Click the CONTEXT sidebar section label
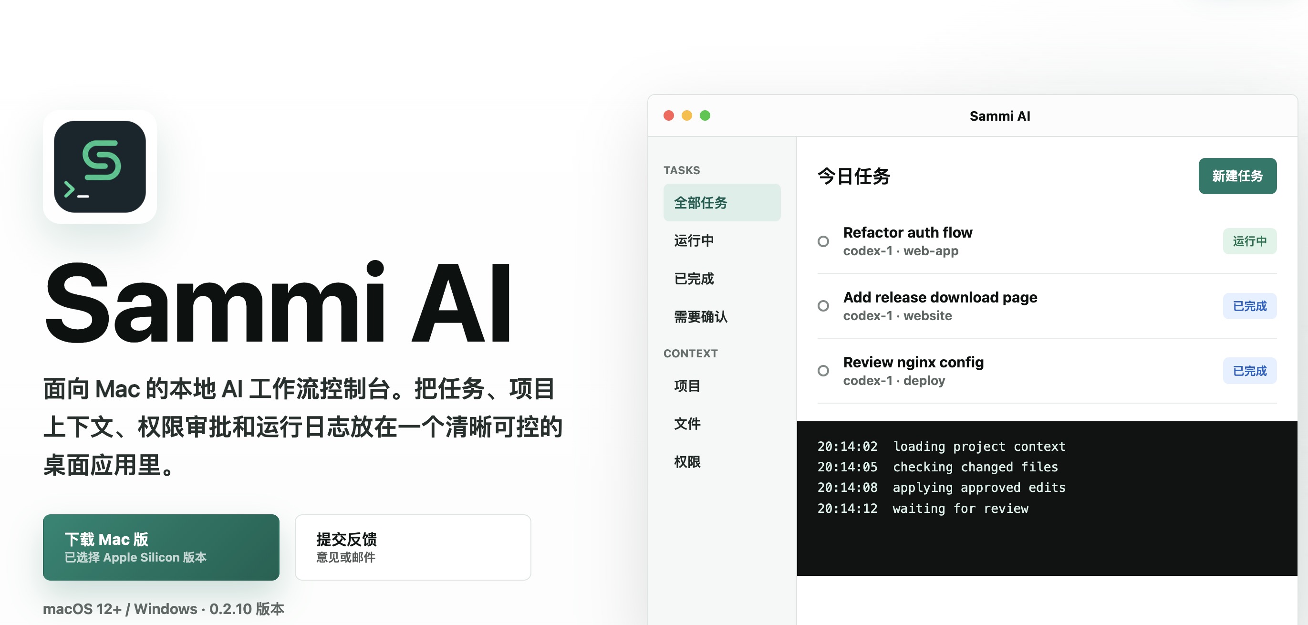The image size is (1308, 625). (x=690, y=354)
